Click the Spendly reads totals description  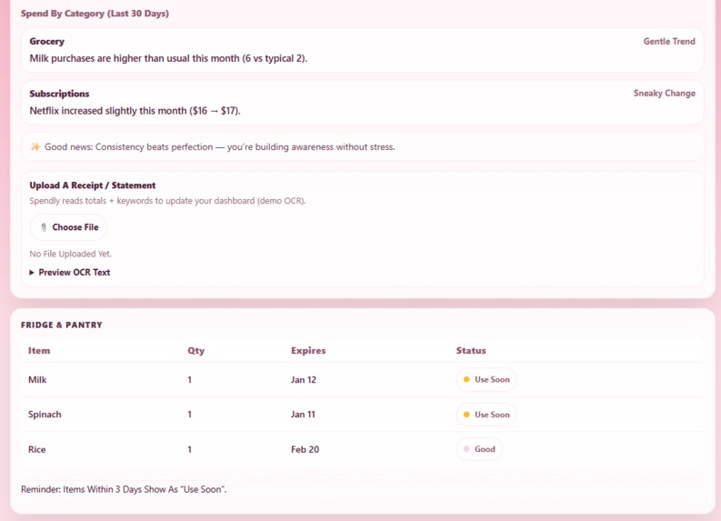(167, 201)
